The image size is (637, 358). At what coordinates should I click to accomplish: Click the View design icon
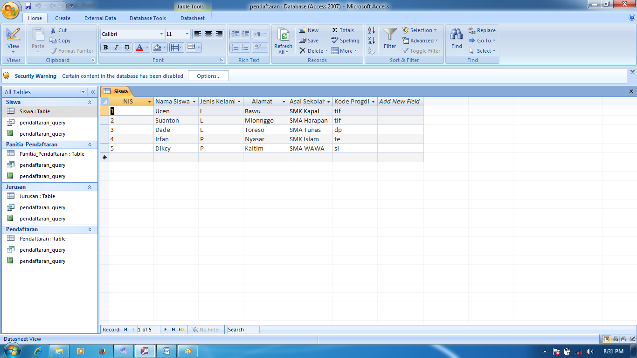(13, 34)
